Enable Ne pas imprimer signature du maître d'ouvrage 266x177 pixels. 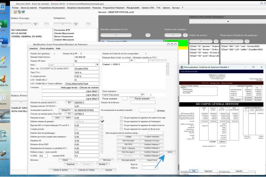pyautogui.click(x=121, y=118)
